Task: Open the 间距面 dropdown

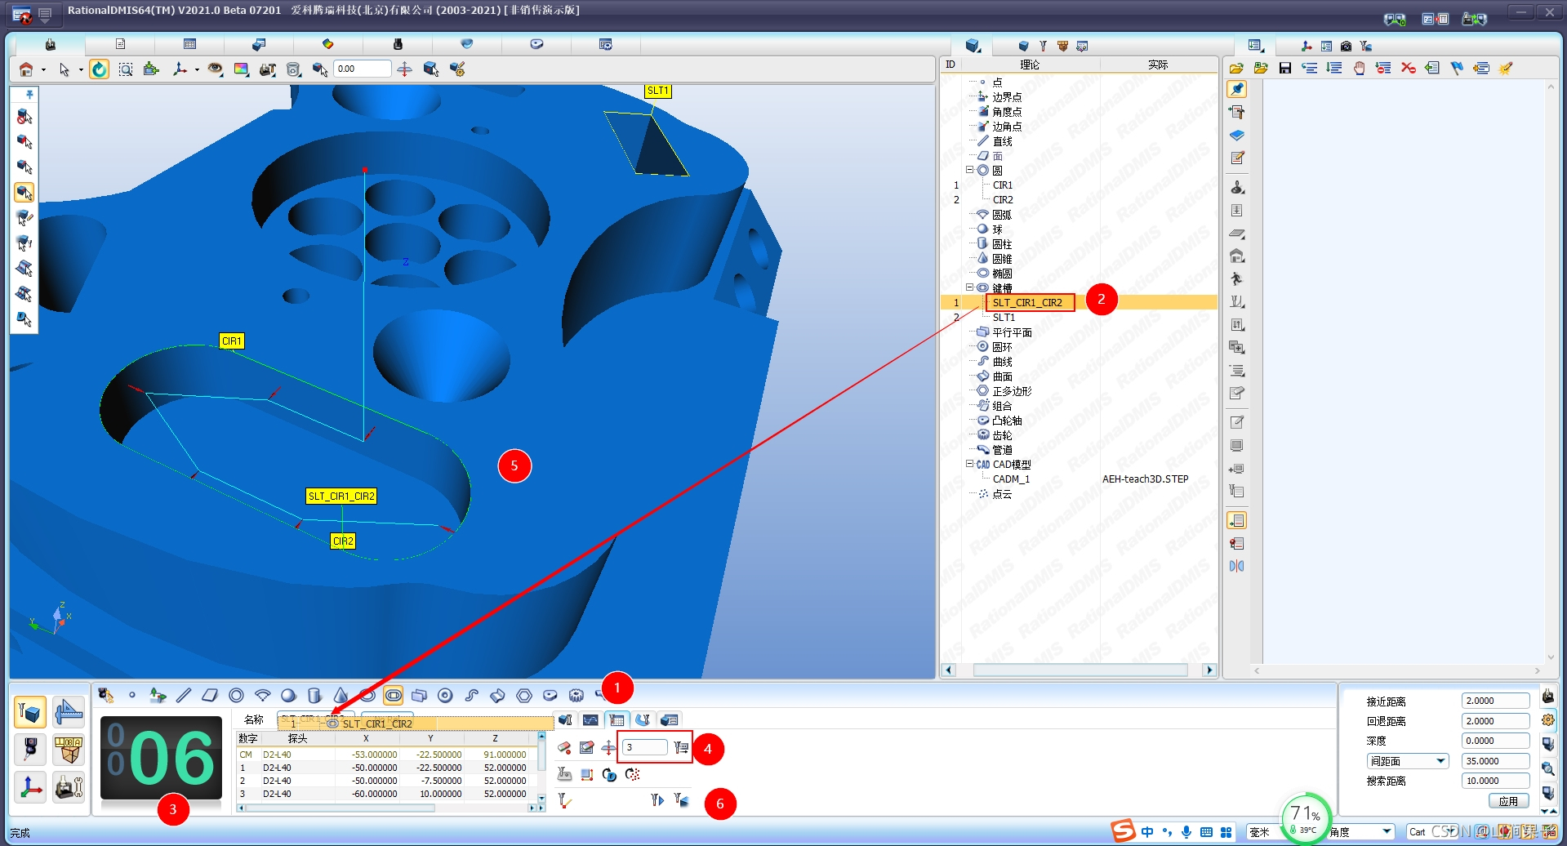Action: (x=1408, y=761)
